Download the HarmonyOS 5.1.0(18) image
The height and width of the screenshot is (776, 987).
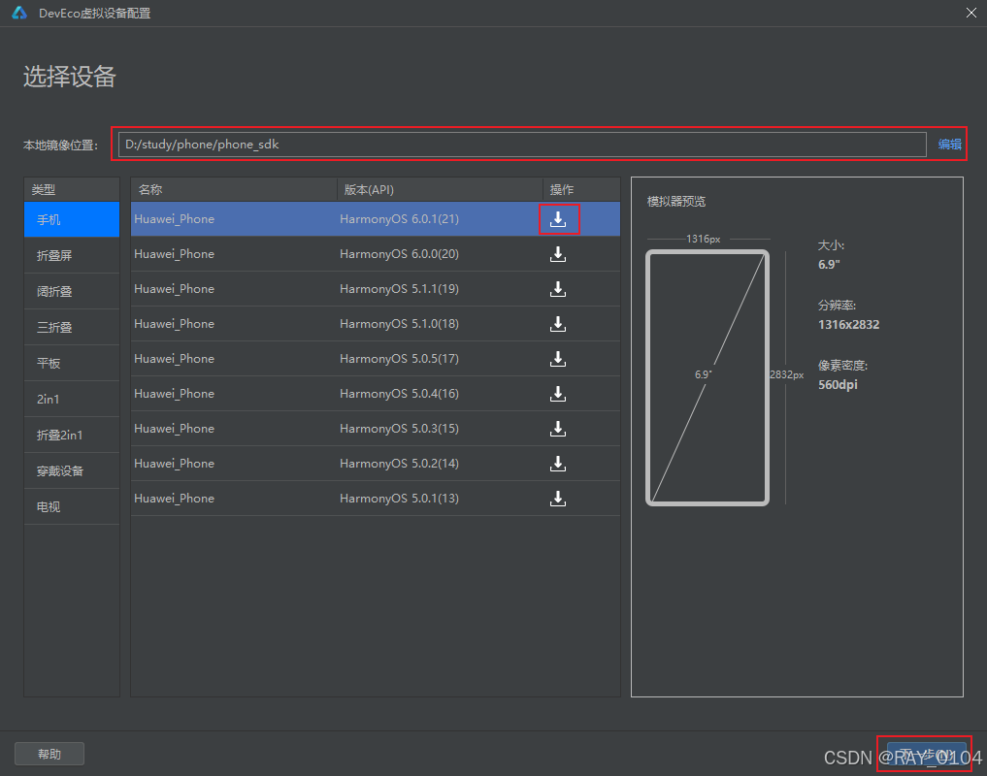[x=558, y=324]
